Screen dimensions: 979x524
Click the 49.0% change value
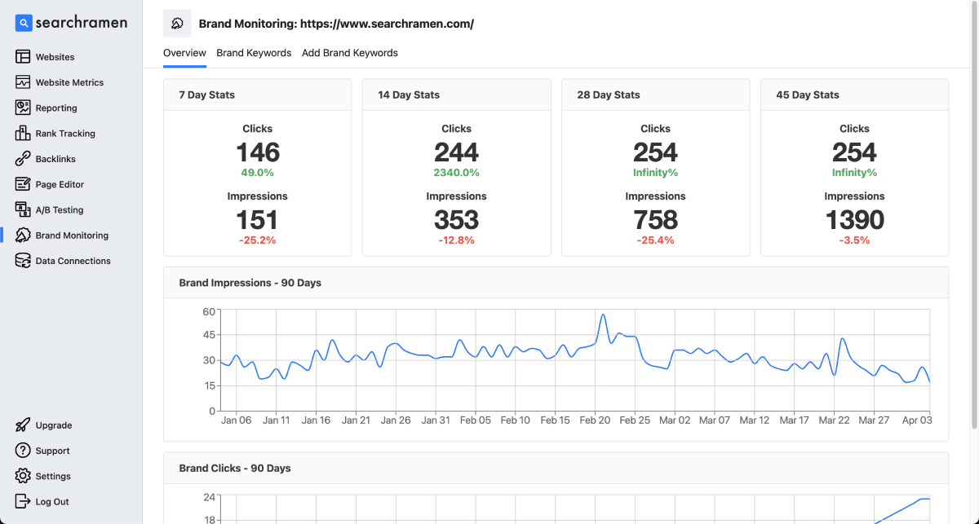[x=258, y=173]
